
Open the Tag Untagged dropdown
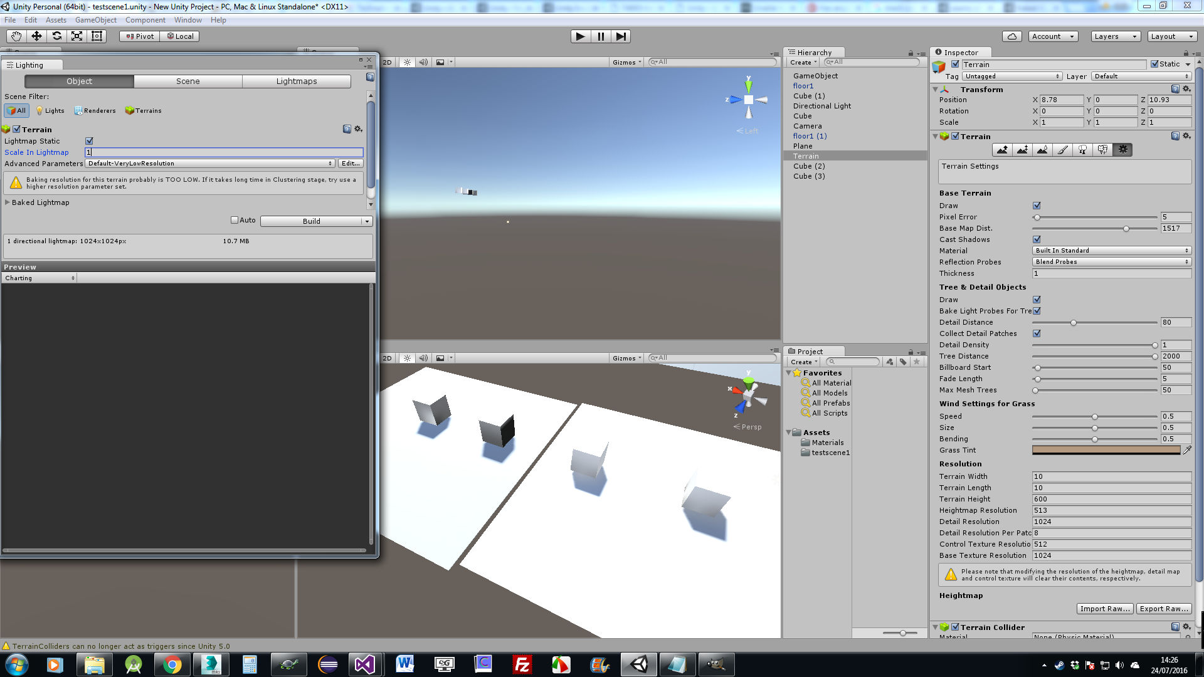click(x=1013, y=76)
